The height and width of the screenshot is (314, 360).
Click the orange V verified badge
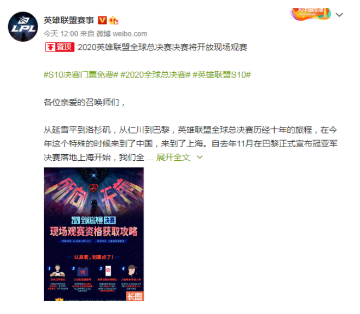pyautogui.click(x=102, y=21)
